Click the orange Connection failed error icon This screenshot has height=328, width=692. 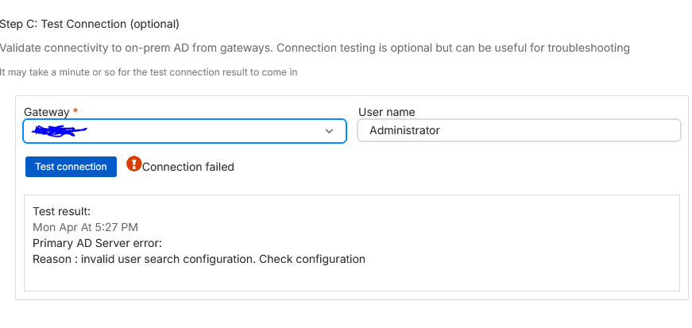pyautogui.click(x=133, y=164)
